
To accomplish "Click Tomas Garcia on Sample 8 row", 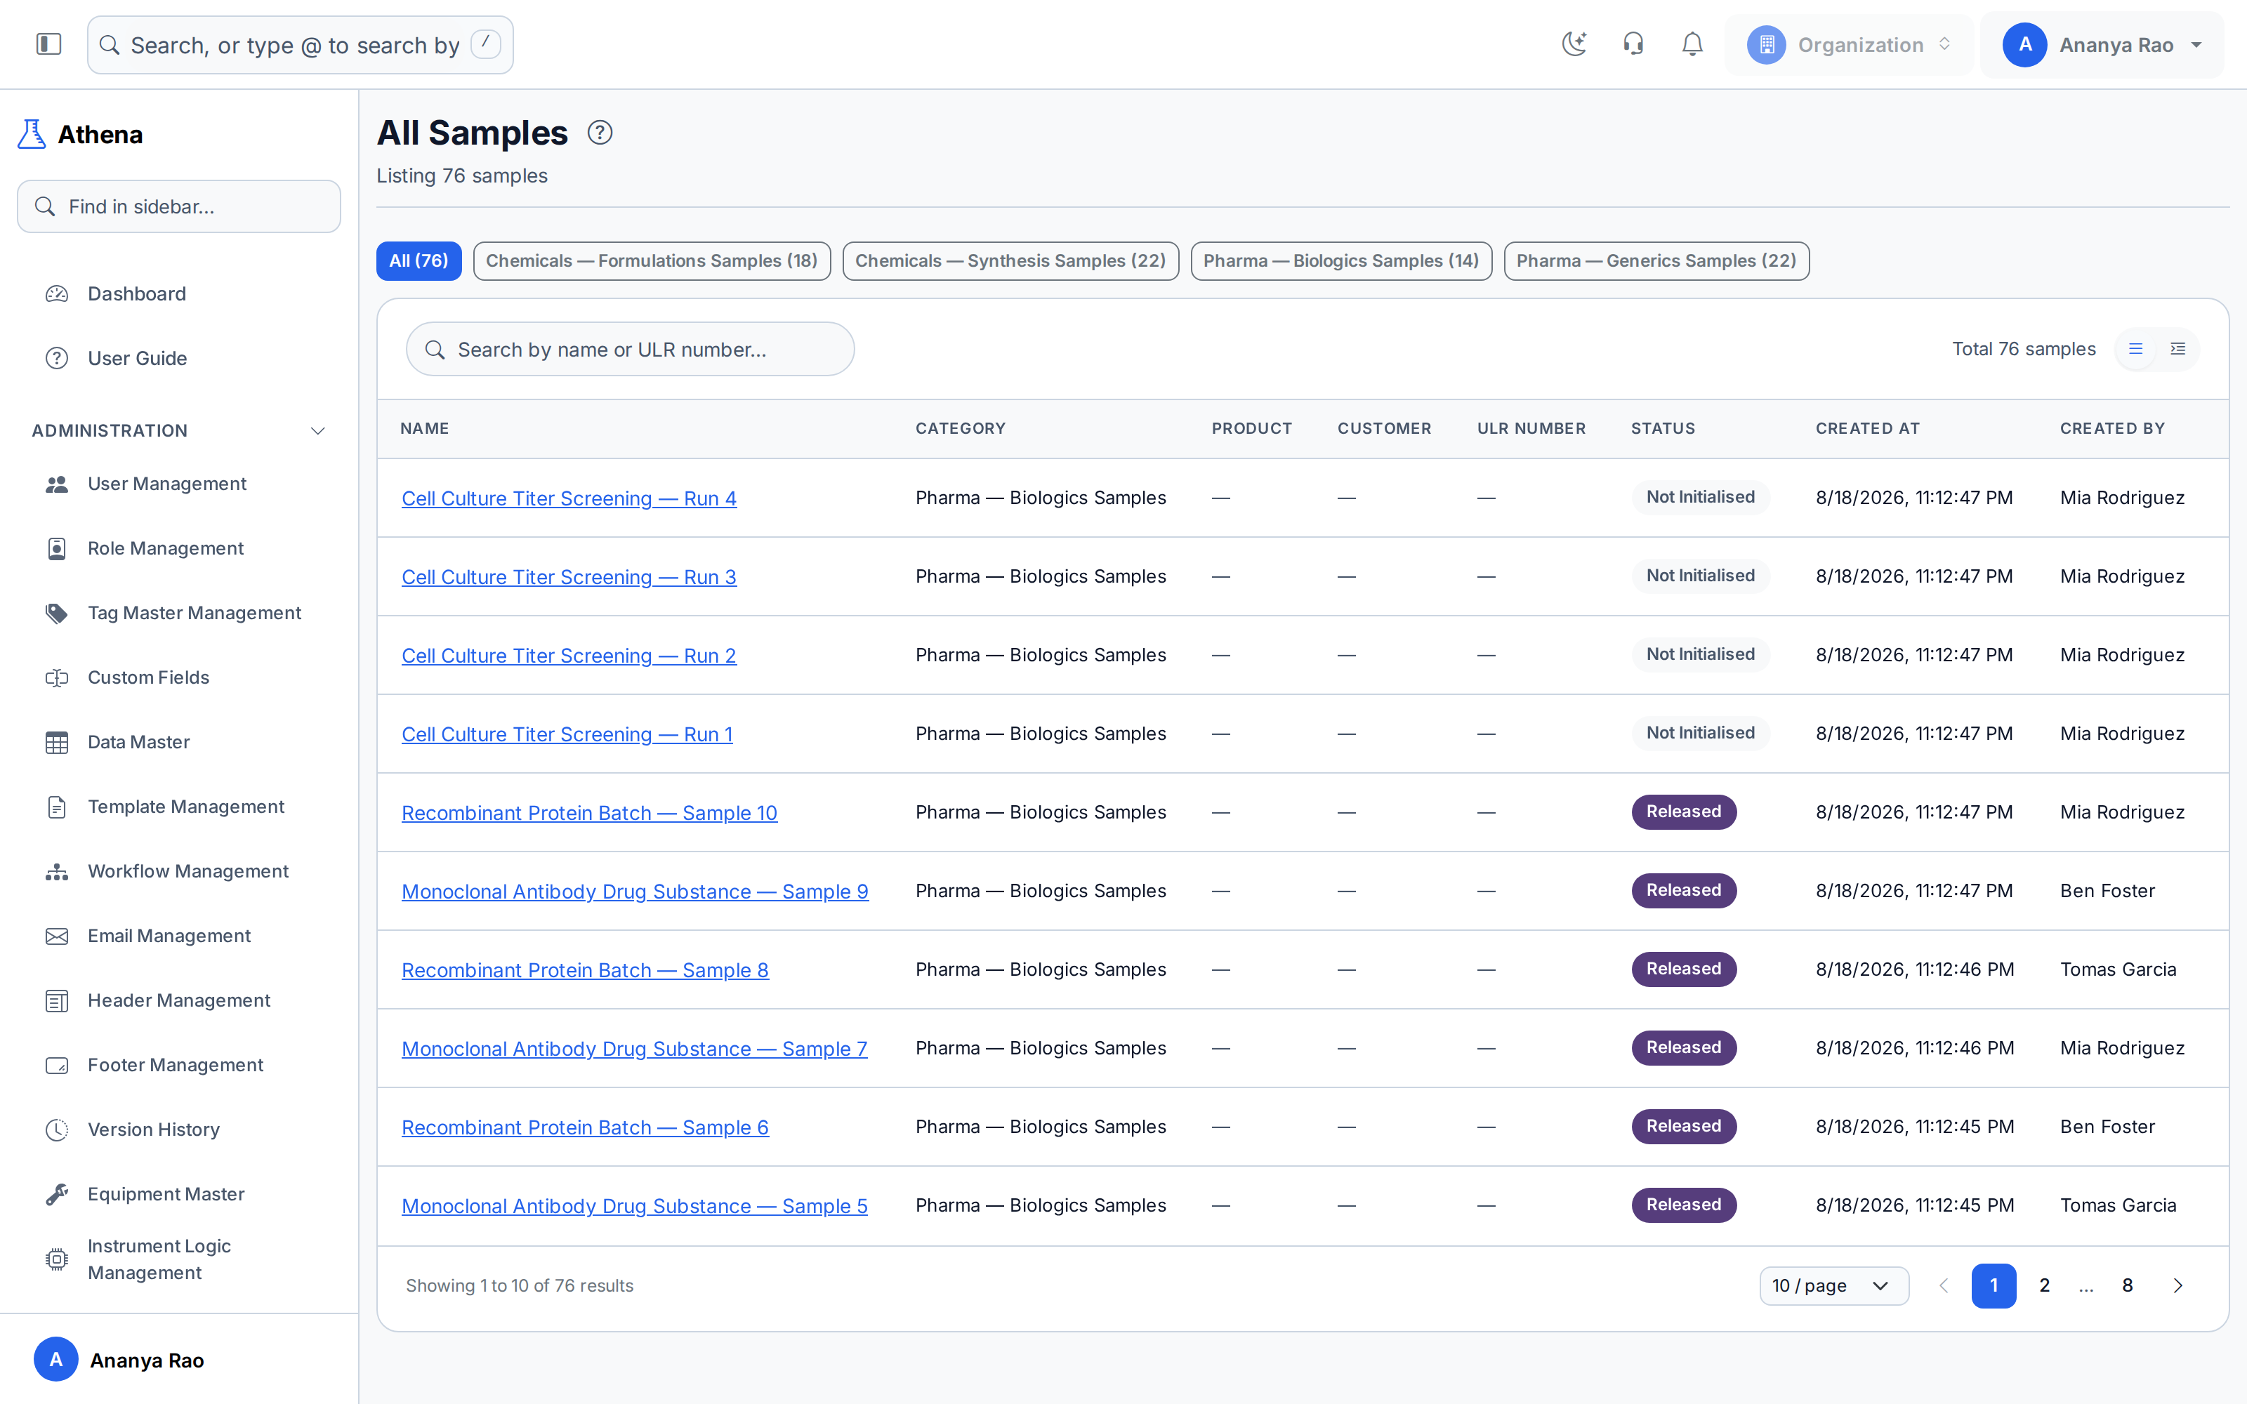I will pos(2118,969).
